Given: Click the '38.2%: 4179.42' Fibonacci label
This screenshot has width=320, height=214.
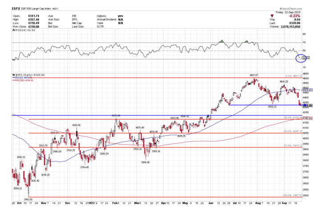Looking at the screenshot, I should tap(293, 117).
